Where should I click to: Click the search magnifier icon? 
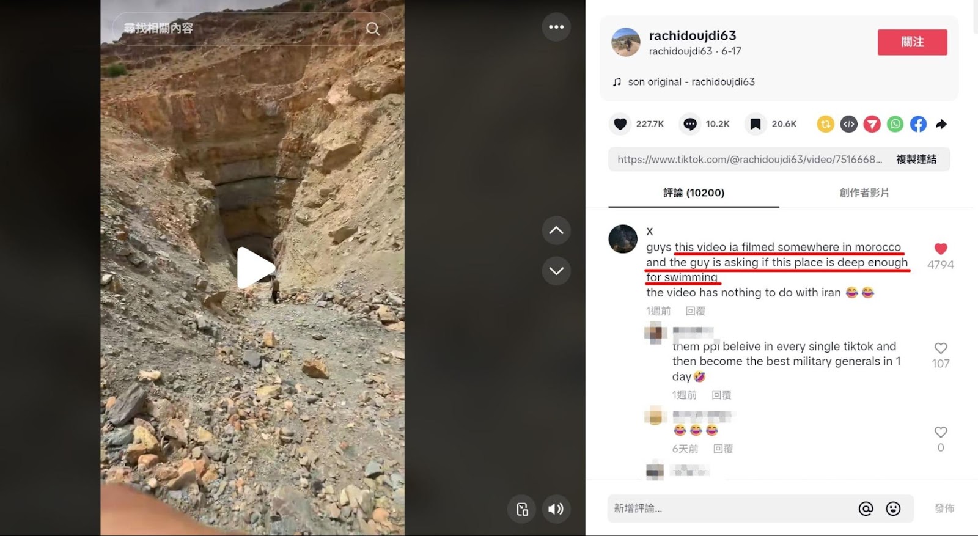point(372,29)
